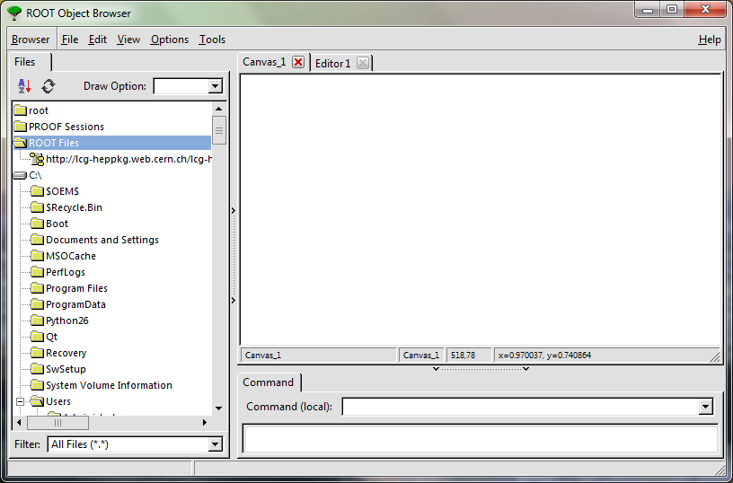Screen dimensions: 733x483
Task: Switch to the Canvas_1 tab
Action: coord(264,62)
